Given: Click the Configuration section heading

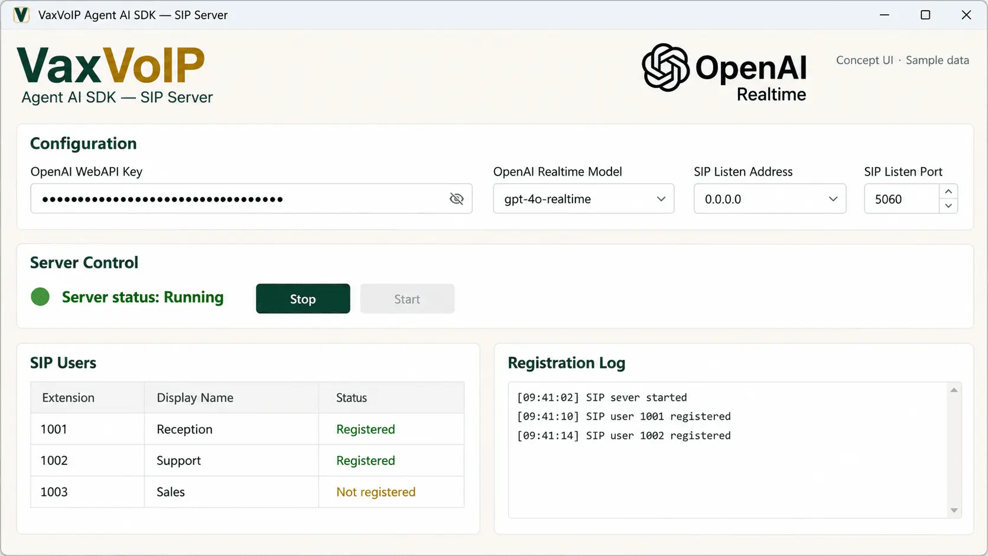Looking at the screenshot, I should (x=83, y=144).
